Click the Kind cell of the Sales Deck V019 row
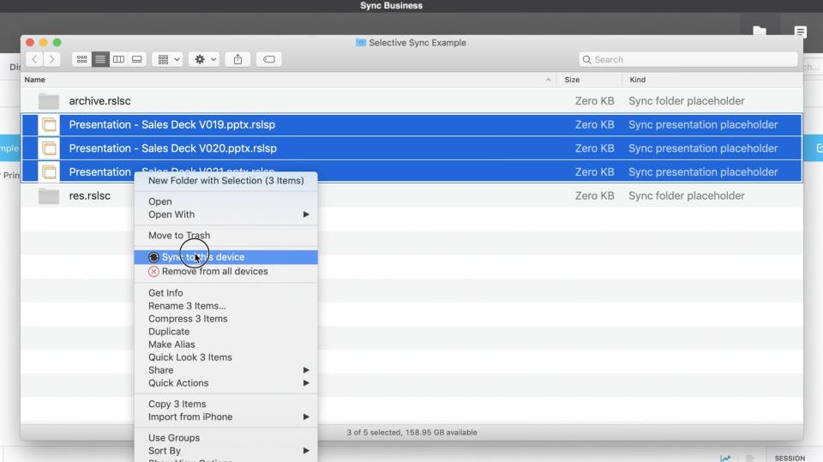 703,124
